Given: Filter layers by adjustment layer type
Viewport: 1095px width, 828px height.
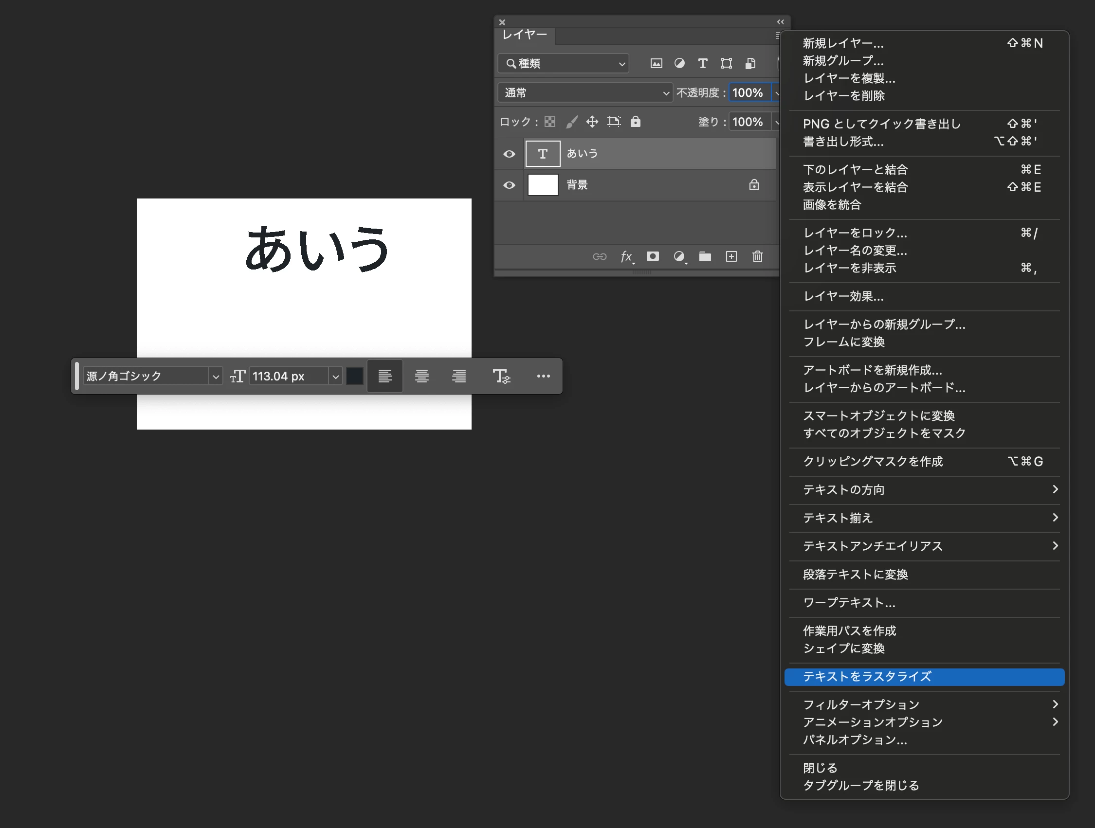Looking at the screenshot, I should (x=679, y=63).
